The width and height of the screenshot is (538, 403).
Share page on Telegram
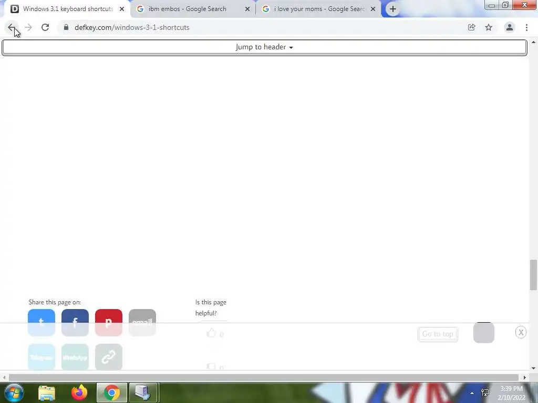tap(41, 357)
